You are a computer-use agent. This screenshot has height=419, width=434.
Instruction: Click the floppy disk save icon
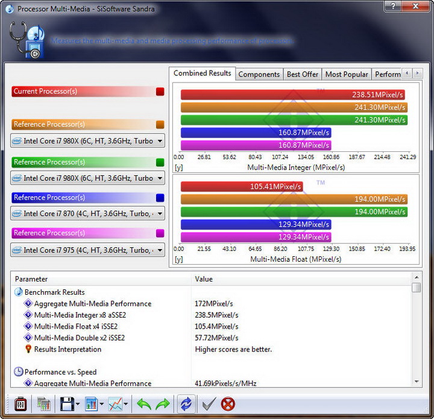67,405
